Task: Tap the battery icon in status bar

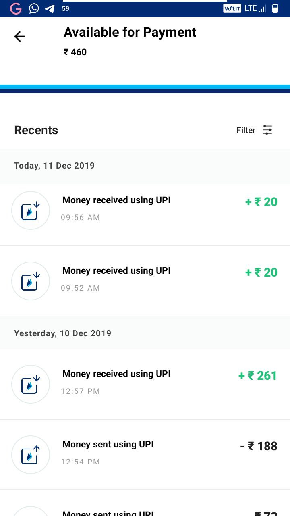Action: pyautogui.click(x=275, y=8)
